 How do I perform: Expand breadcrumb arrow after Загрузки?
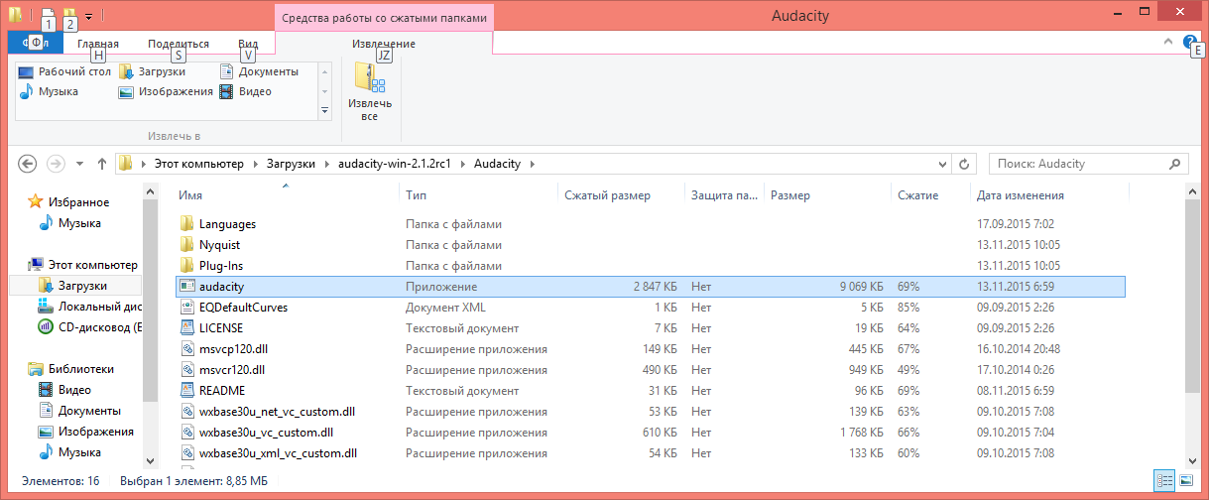tap(326, 164)
